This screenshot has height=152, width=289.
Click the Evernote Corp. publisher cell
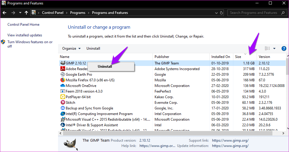coord(166,103)
